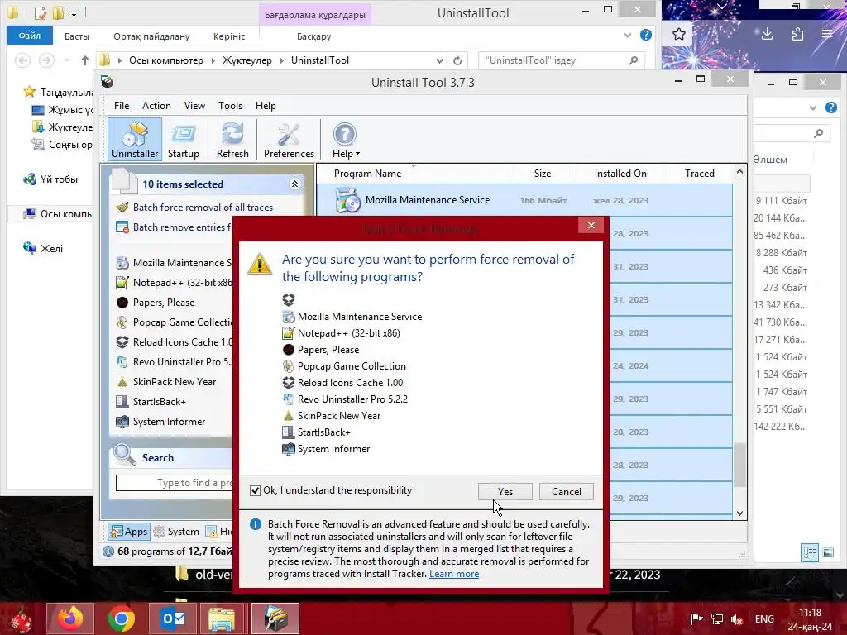Open the Action menu
847x635 pixels.
coord(156,106)
